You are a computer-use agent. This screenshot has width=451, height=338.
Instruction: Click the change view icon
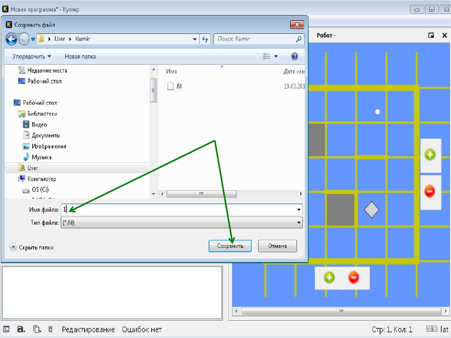tap(266, 56)
